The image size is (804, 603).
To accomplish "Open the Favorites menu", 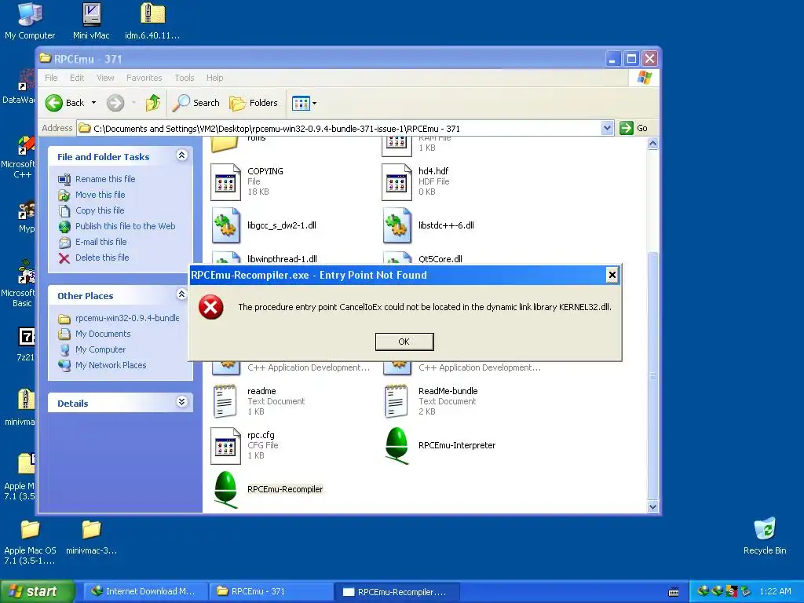I will point(144,78).
